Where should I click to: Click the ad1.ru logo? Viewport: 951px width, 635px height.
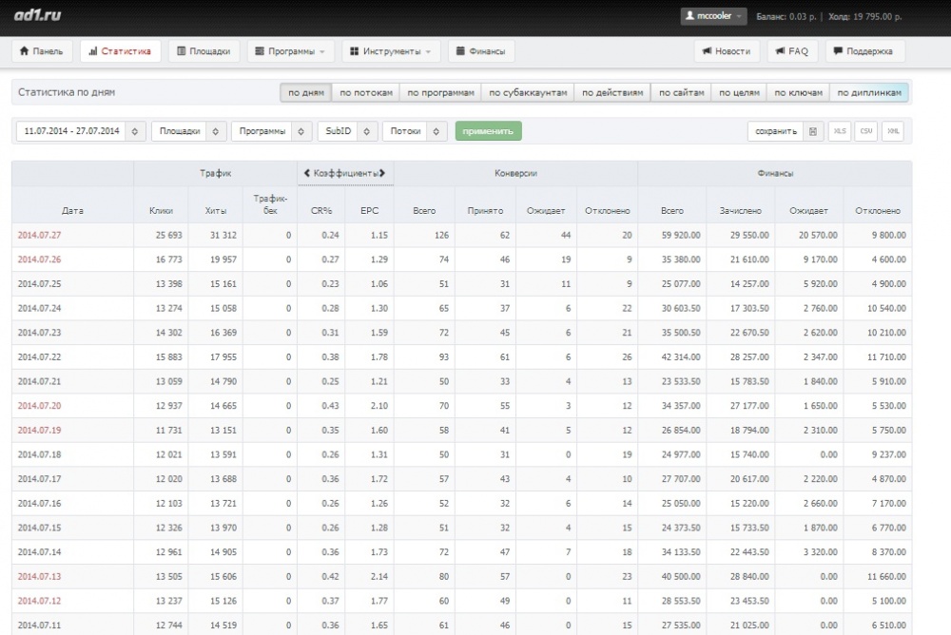click(38, 14)
